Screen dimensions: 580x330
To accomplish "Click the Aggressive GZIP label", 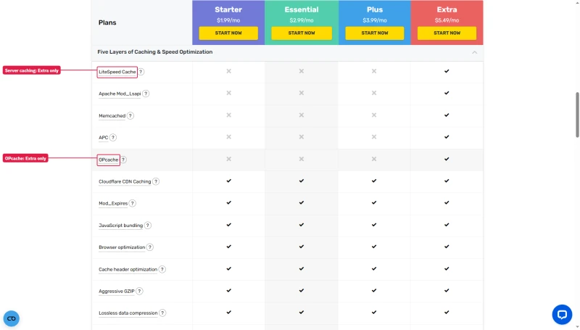I will 117,291.
